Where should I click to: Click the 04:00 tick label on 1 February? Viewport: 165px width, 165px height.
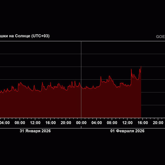[97, 123]
